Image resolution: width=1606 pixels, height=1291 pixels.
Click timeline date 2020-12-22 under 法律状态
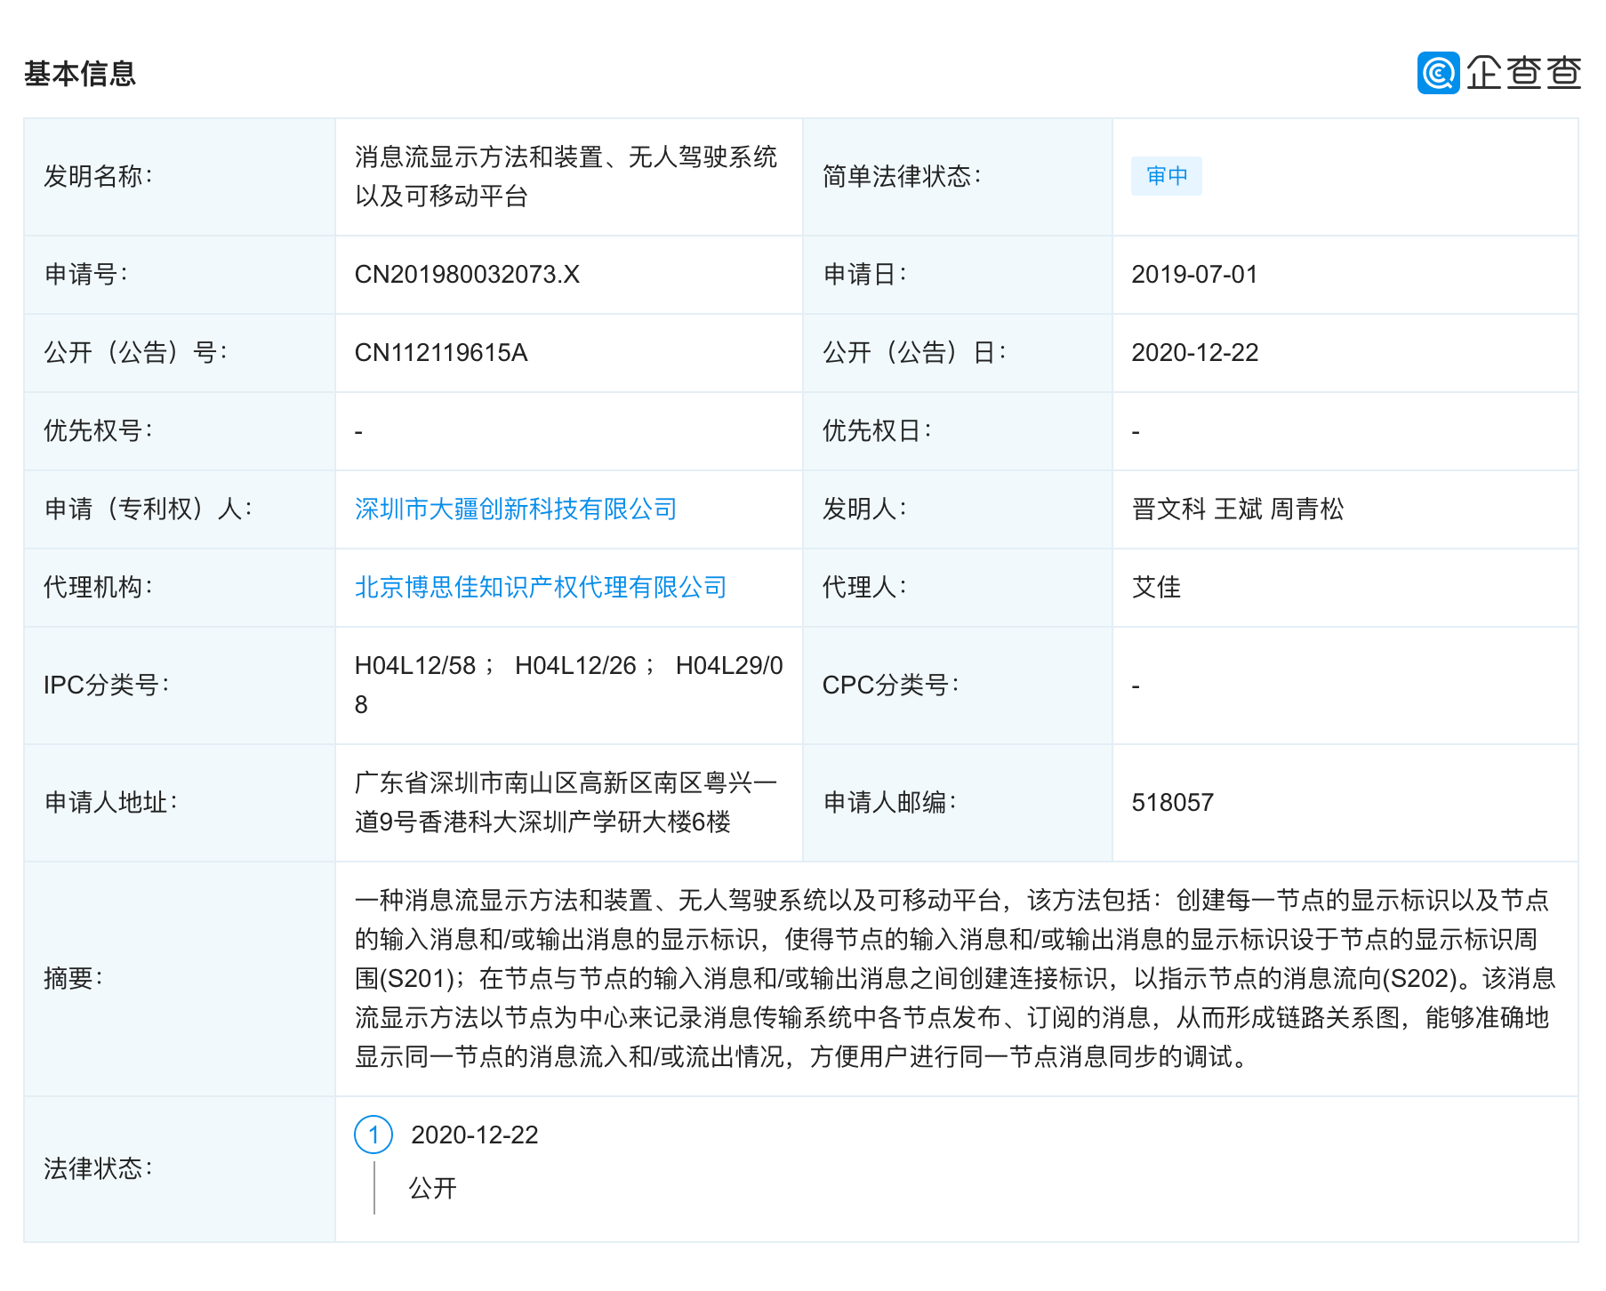[x=475, y=1135]
